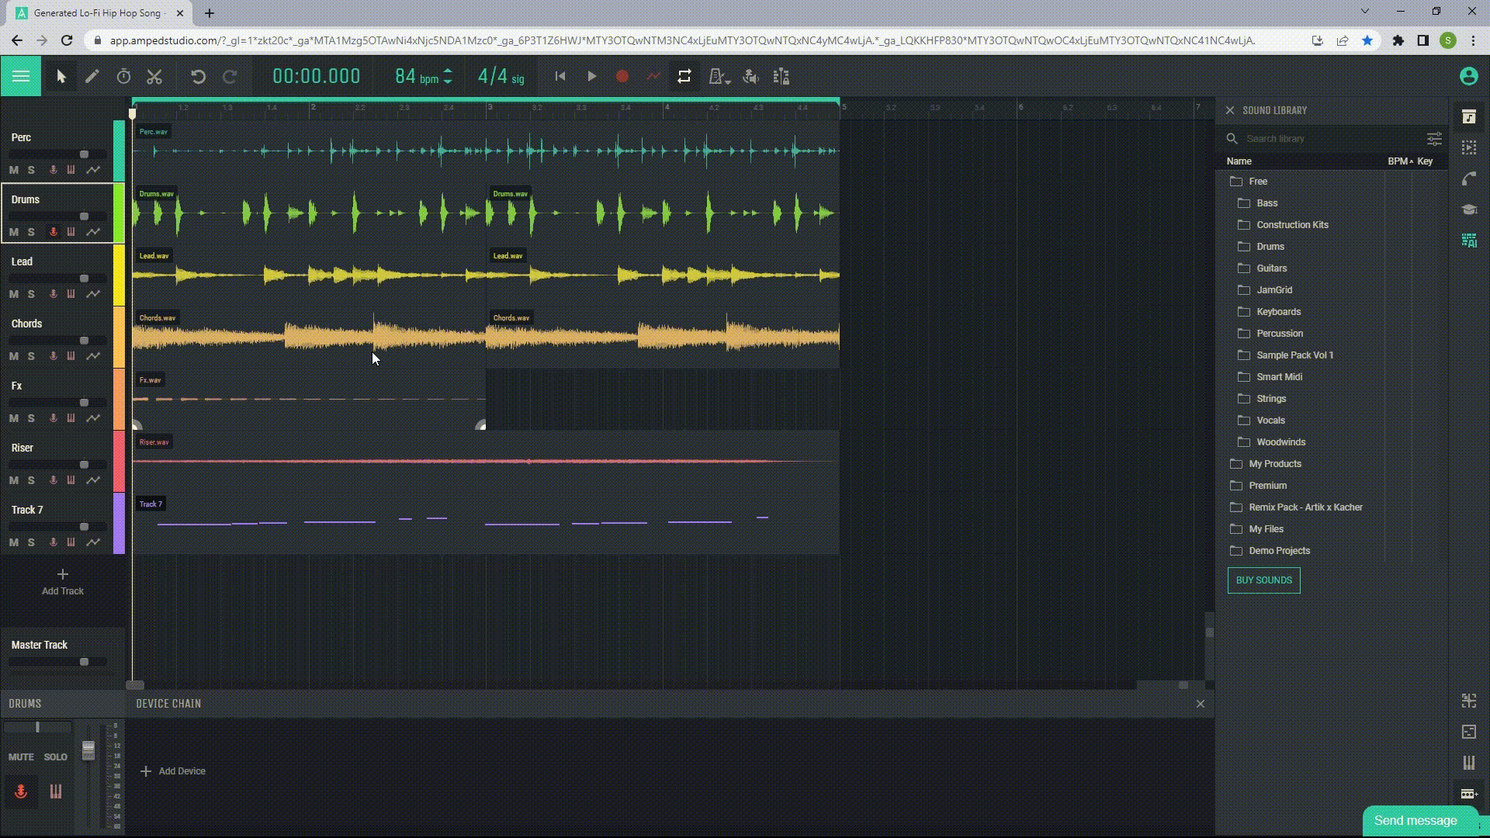Select the Pencil/draw tool icon

(91, 76)
